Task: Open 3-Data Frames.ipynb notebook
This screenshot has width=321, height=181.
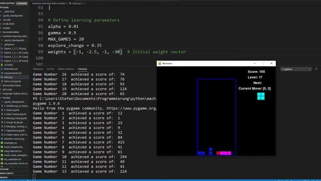Action: [x=15, y=114]
